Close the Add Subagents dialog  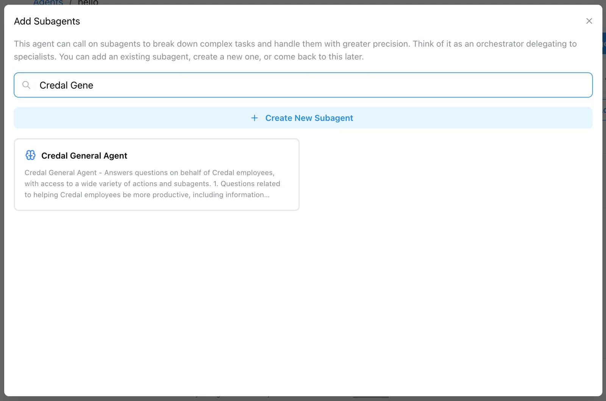click(589, 21)
